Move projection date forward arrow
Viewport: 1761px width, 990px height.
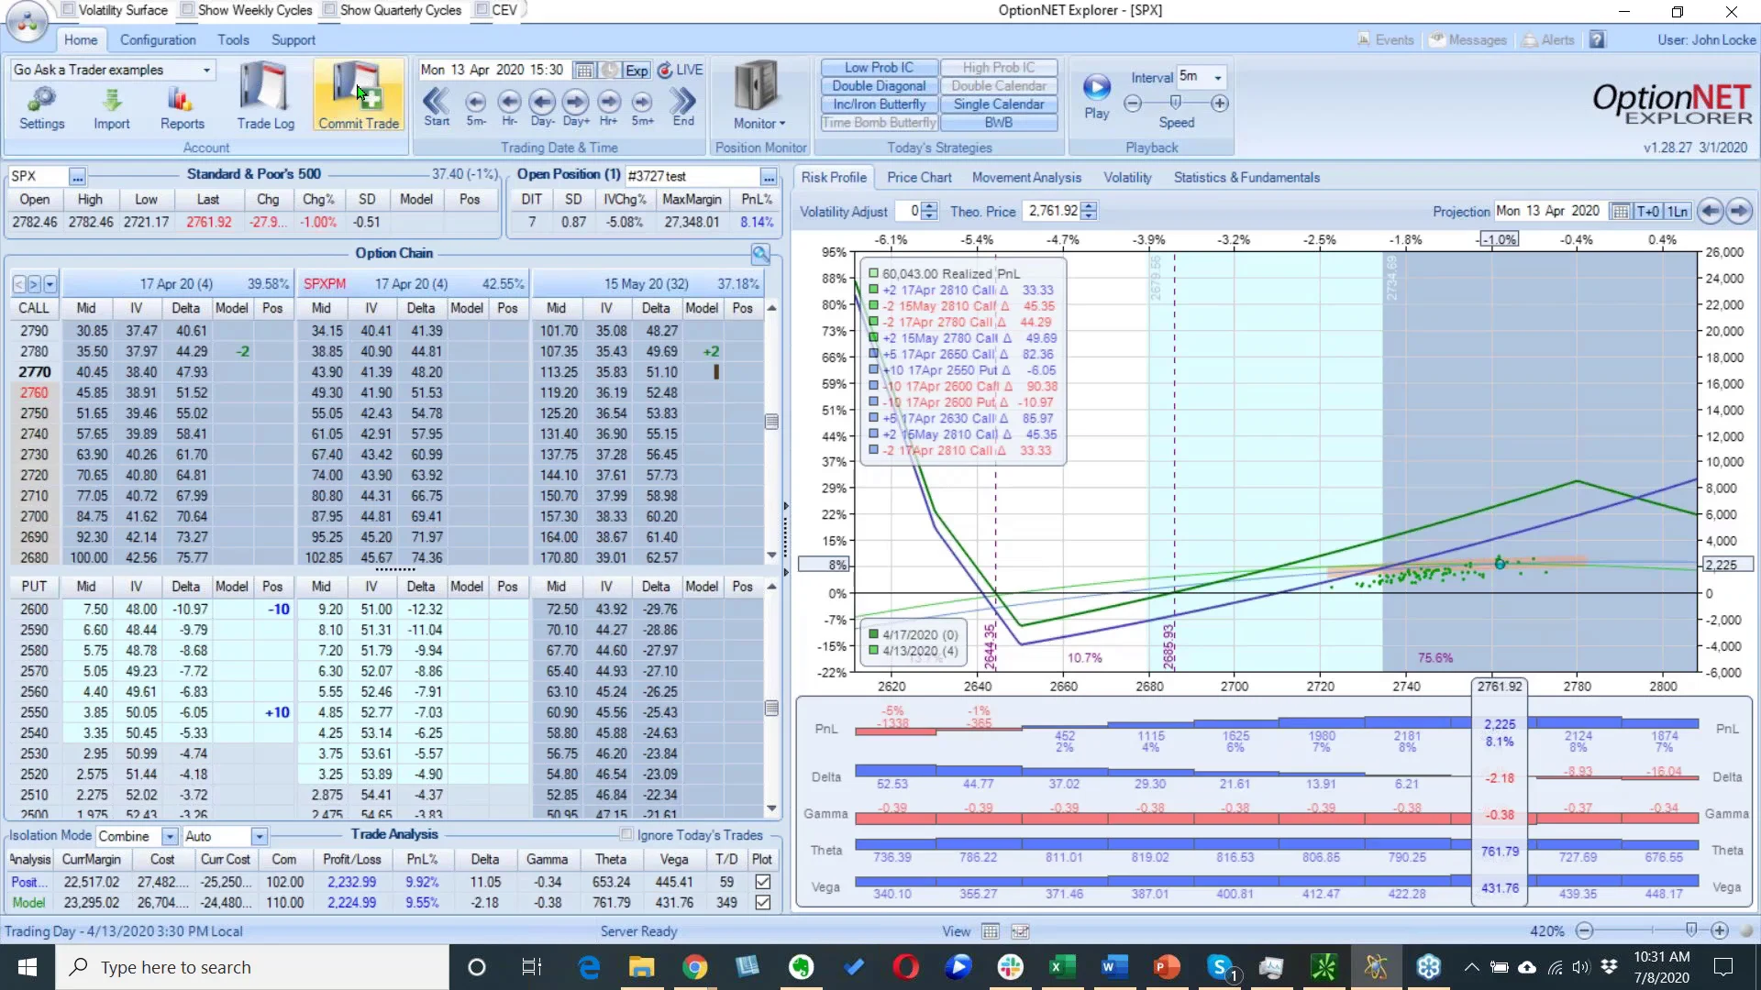point(1739,212)
